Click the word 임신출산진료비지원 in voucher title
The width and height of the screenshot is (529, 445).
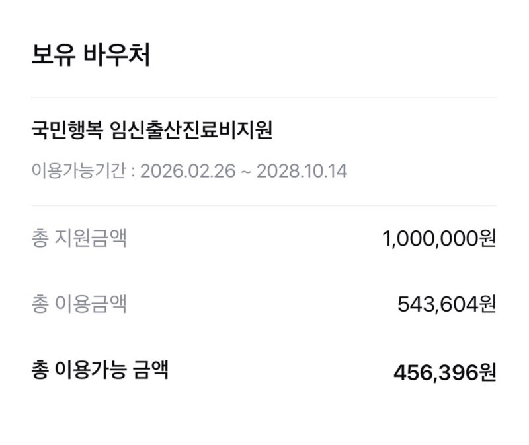tap(191, 130)
